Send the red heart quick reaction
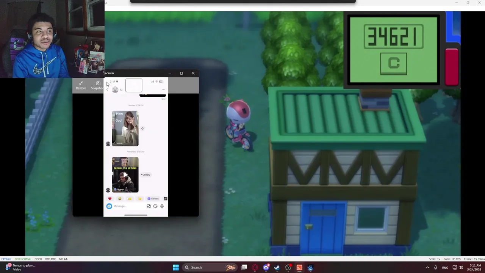The image size is (485, 273). [x=110, y=199]
